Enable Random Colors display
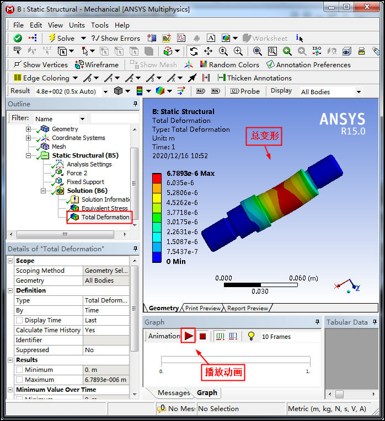This screenshot has height=421, width=385. point(228,64)
